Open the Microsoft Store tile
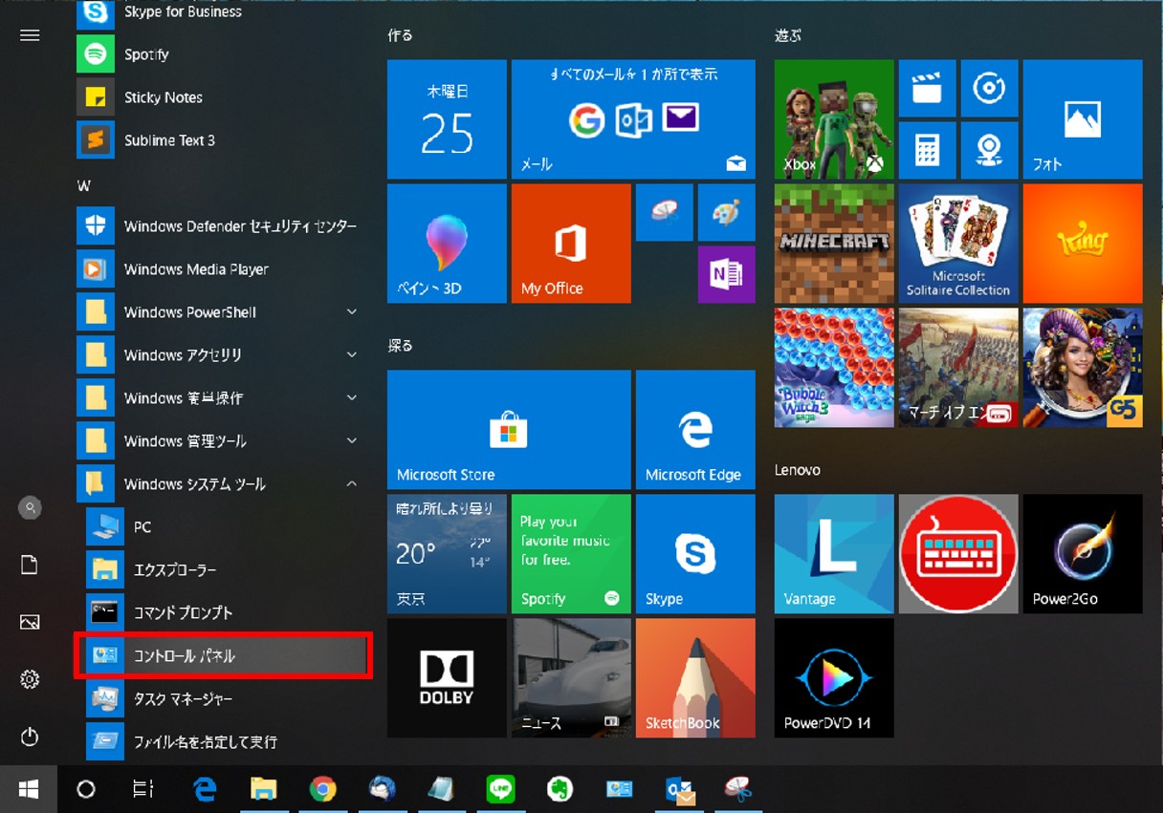Screen dimensions: 1163x813 [509, 430]
